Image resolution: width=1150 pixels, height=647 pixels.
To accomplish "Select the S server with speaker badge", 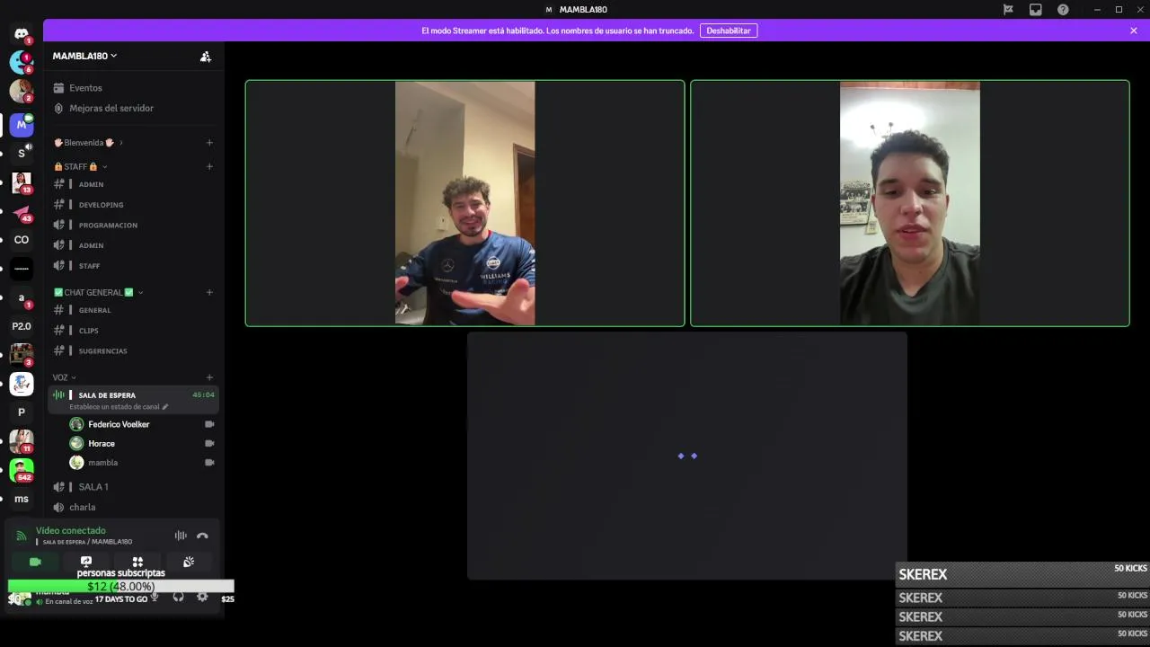I will [x=22, y=153].
